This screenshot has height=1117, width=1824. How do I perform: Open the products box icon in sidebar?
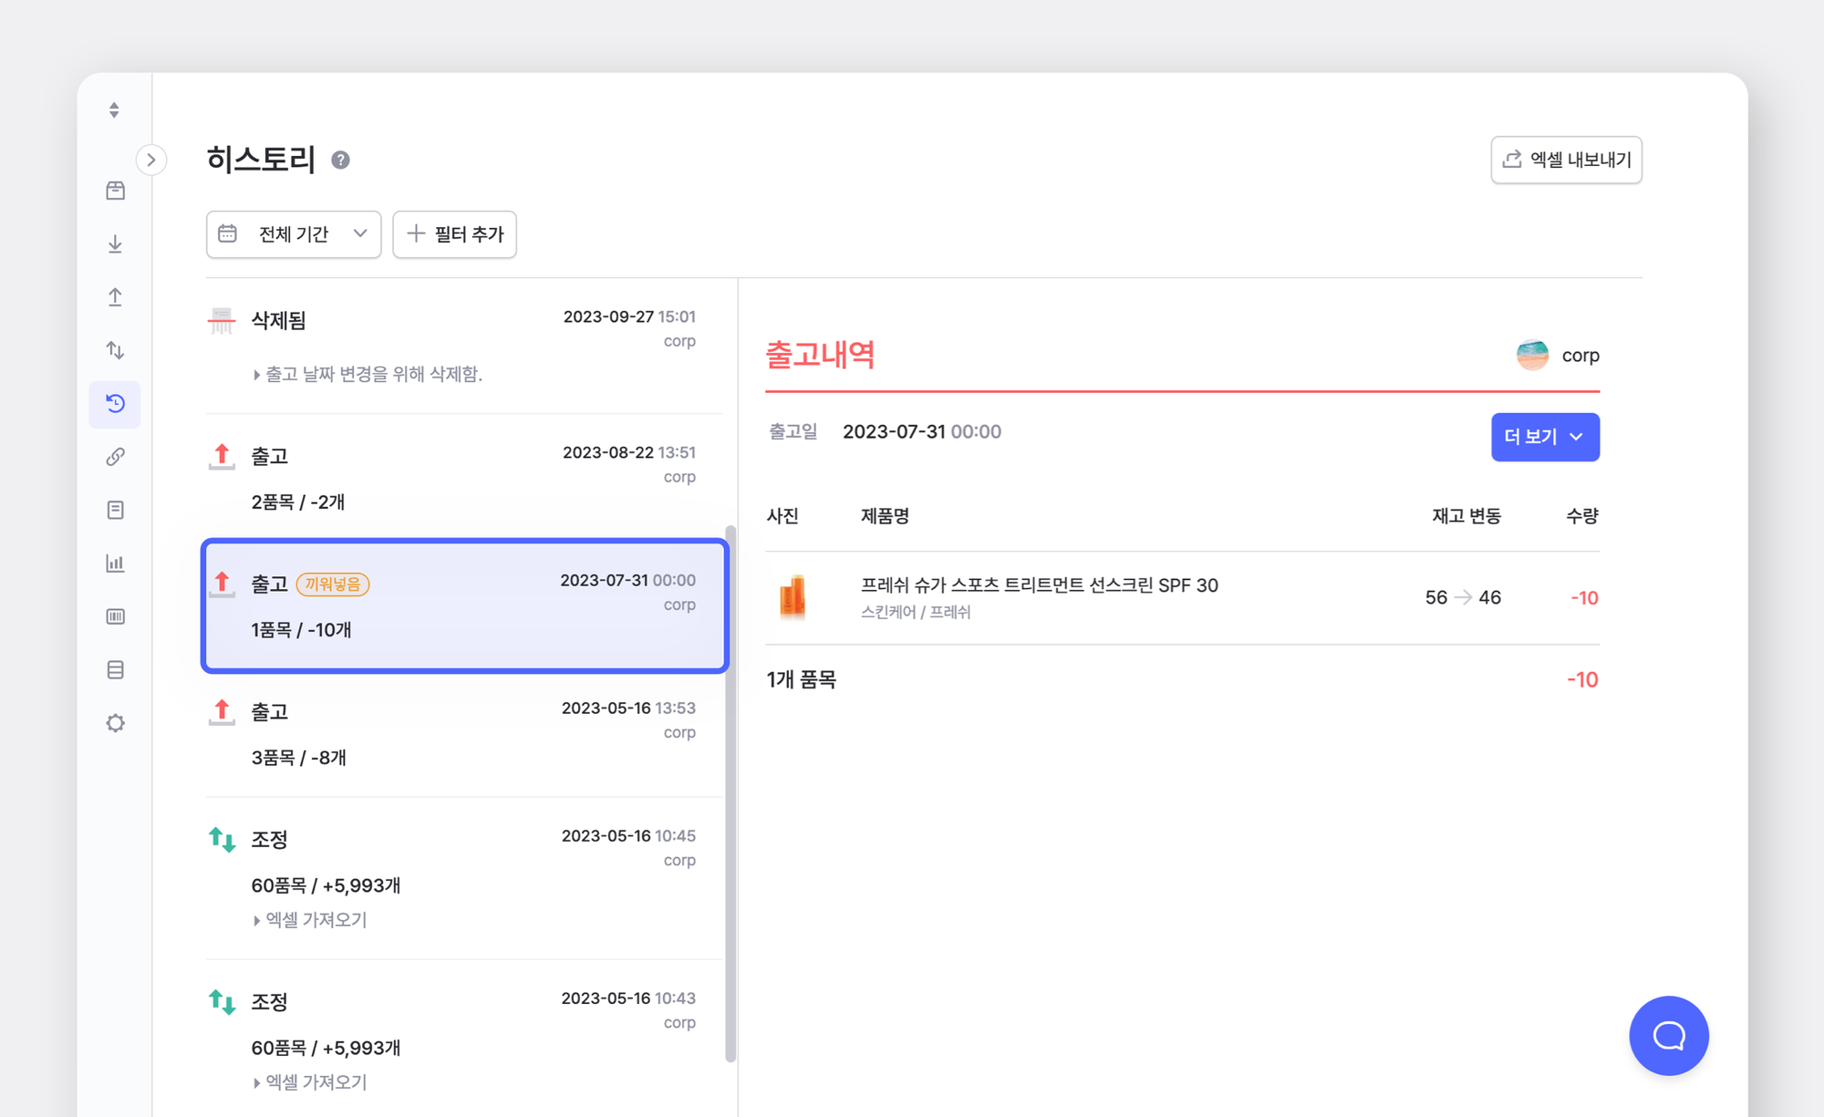[115, 191]
